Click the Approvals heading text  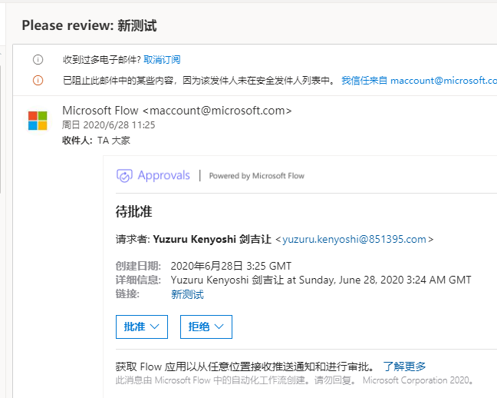pyautogui.click(x=163, y=175)
